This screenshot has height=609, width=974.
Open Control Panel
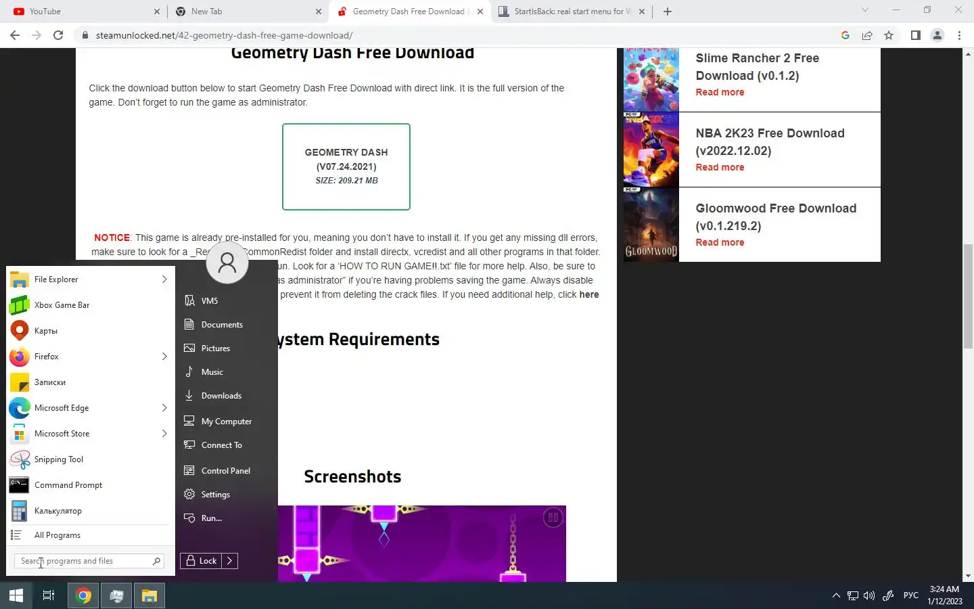point(227,471)
